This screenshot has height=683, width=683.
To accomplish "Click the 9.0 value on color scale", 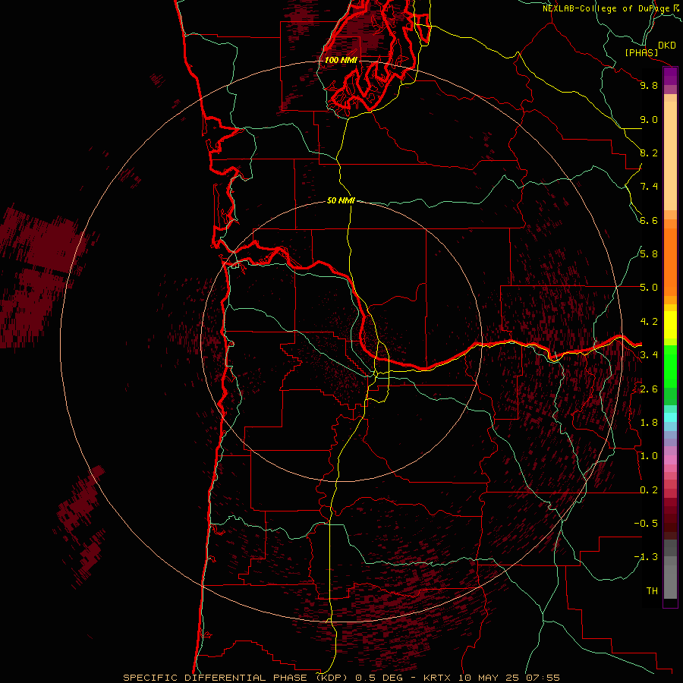I will tap(649, 119).
